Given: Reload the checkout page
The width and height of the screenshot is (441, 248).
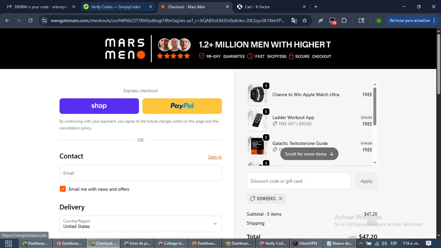Looking at the screenshot, I should pos(31,21).
